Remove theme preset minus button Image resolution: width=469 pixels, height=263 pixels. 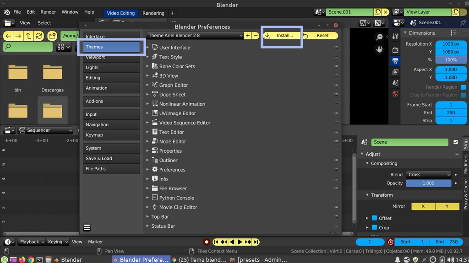[x=256, y=35]
